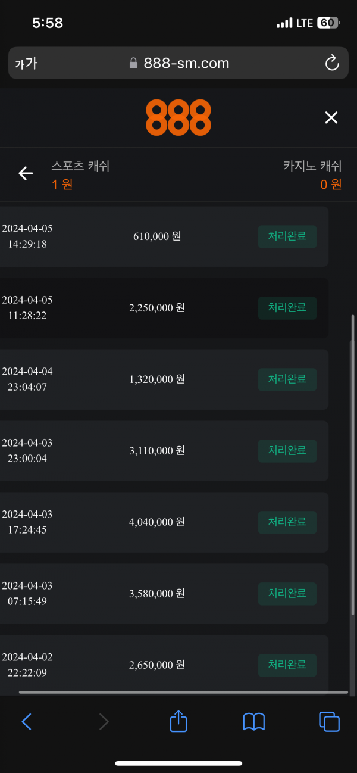This screenshot has width=357, height=773.
Task: Select the 스포츠 캐쉬 balance label
Action: (x=80, y=166)
